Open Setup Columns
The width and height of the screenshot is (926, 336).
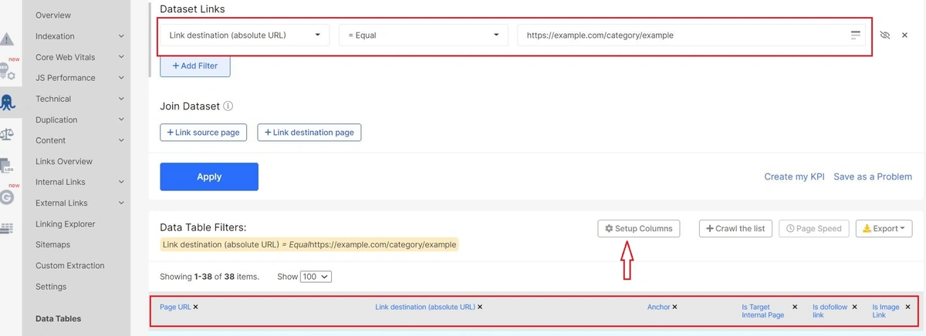pyautogui.click(x=639, y=228)
